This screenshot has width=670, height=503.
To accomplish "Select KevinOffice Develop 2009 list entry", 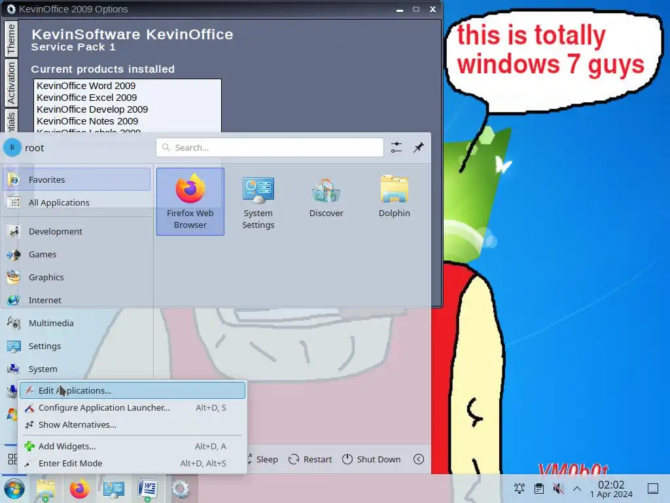I will click(x=128, y=109).
